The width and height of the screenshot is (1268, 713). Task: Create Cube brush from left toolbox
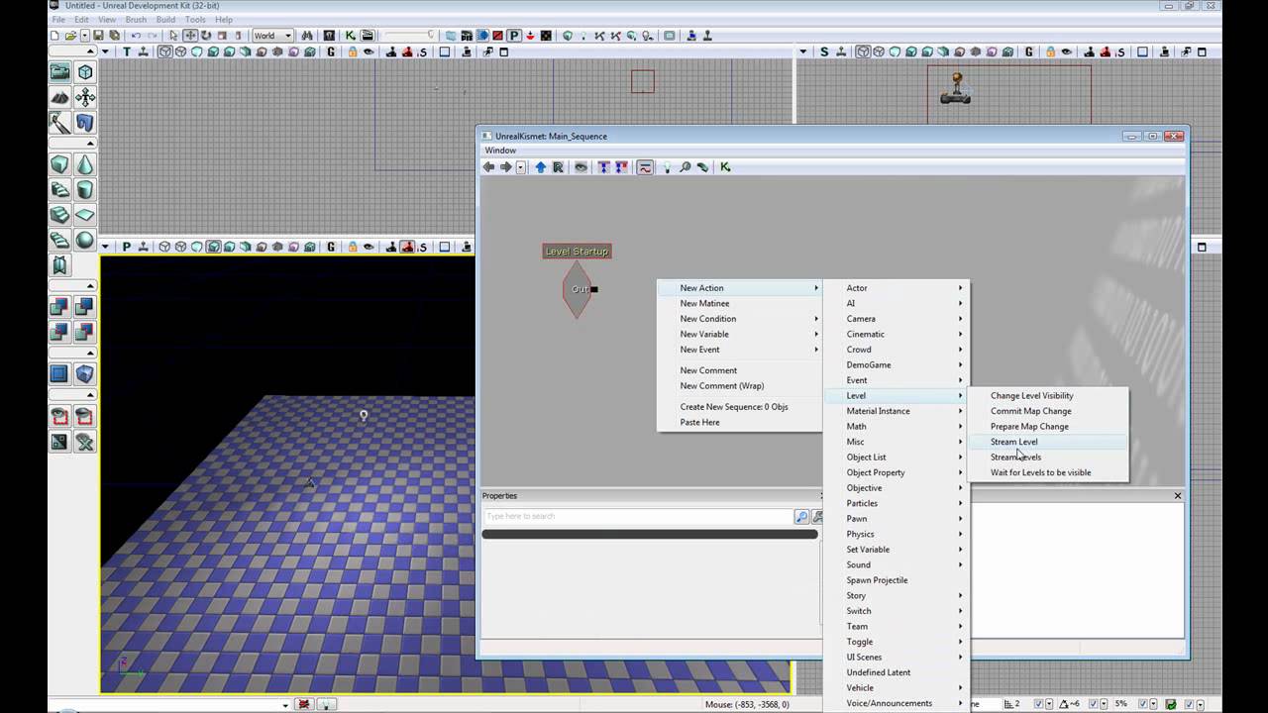pos(60,164)
